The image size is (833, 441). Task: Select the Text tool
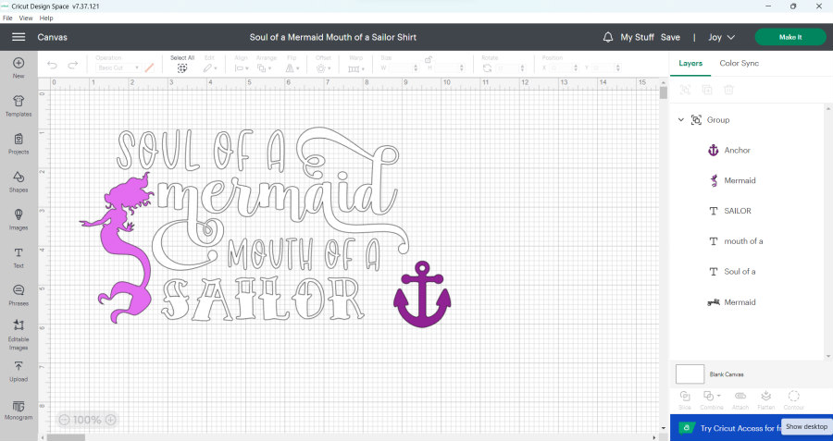(x=19, y=255)
